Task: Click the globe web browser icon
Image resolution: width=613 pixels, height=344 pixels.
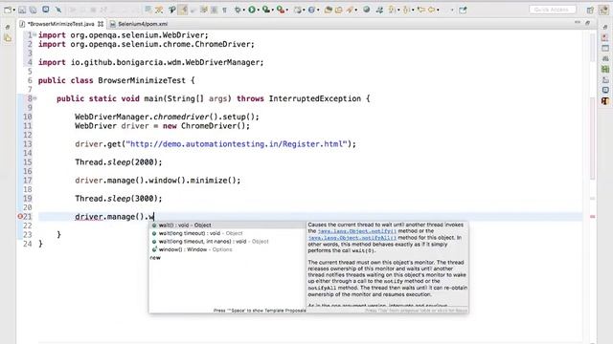Action: pyautogui.click(x=366, y=10)
